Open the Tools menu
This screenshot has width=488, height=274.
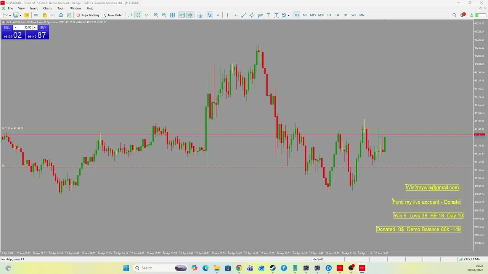tap(61, 8)
